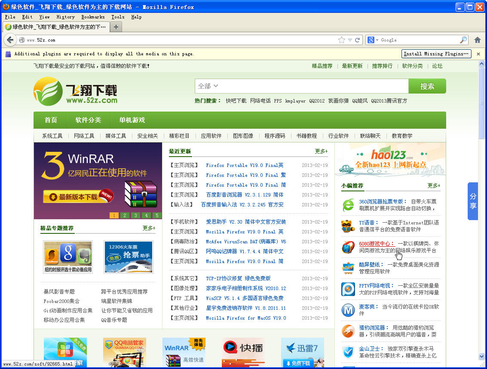487x369 pixels.
Task: Open the Bookmarks menu
Action: coord(93,17)
